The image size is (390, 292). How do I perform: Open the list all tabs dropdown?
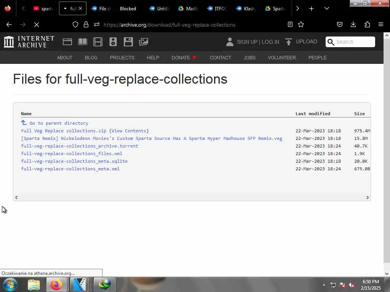pos(327,8)
